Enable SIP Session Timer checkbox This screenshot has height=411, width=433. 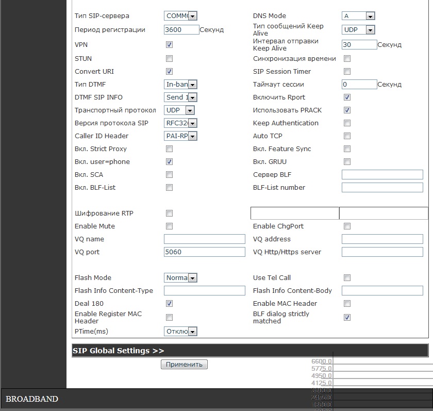[347, 72]
